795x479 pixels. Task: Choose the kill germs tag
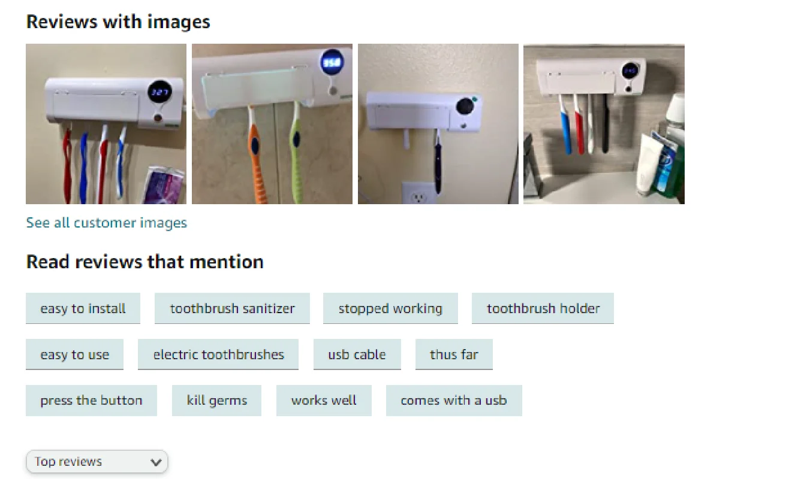(x=216, y=401)
